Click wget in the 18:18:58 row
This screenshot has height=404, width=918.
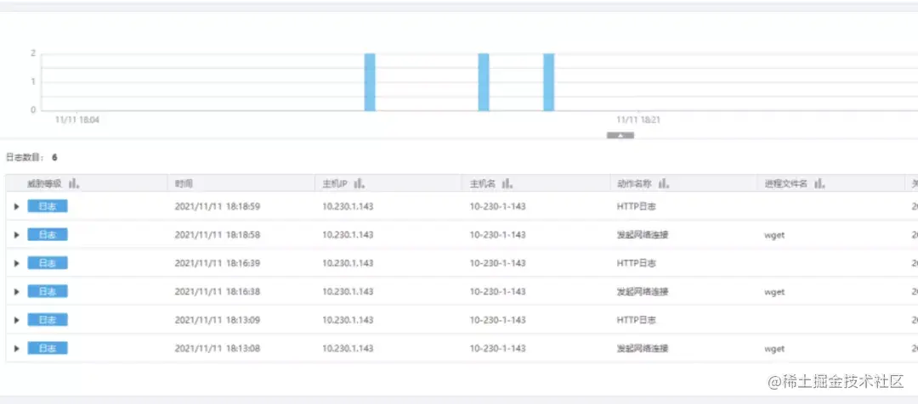[774, 235]
